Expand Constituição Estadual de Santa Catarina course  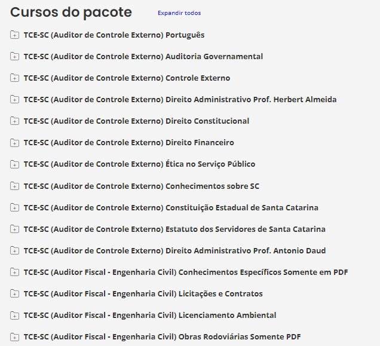171,207
